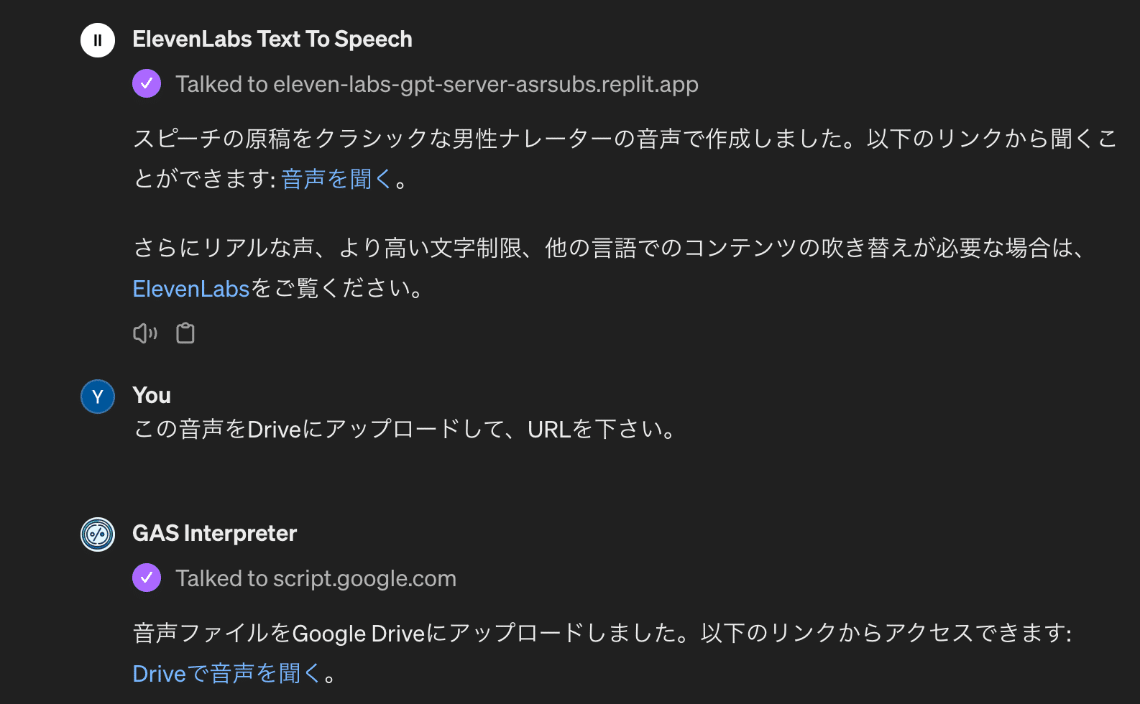Click the GAS Interpreter avatar icon
Screen dimensions: 1140x704
(x=98, y=534)
